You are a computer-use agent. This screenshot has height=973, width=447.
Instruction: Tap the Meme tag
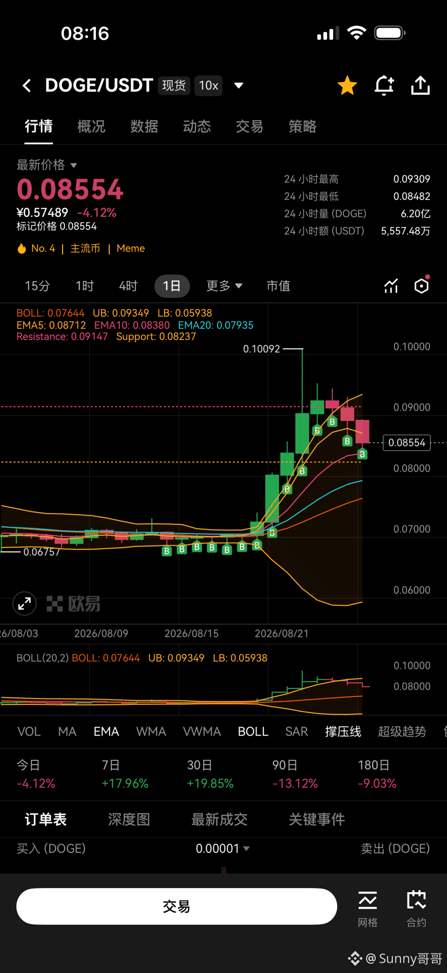[131, 249]
